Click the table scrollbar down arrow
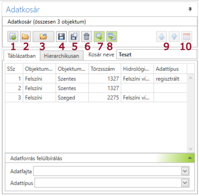The height and width of the screenshot is (196, 199). coord(190,149)
